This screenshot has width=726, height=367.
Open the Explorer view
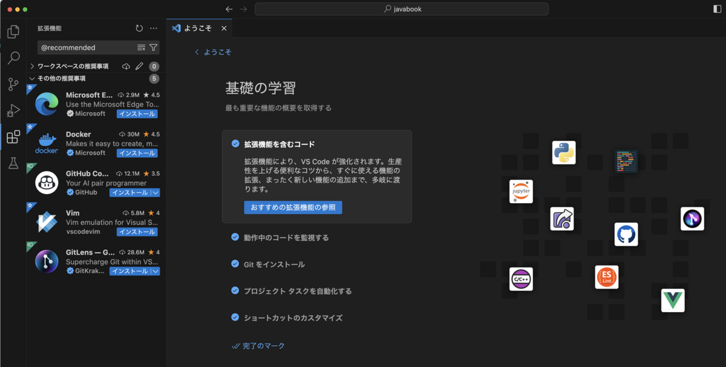13,31
